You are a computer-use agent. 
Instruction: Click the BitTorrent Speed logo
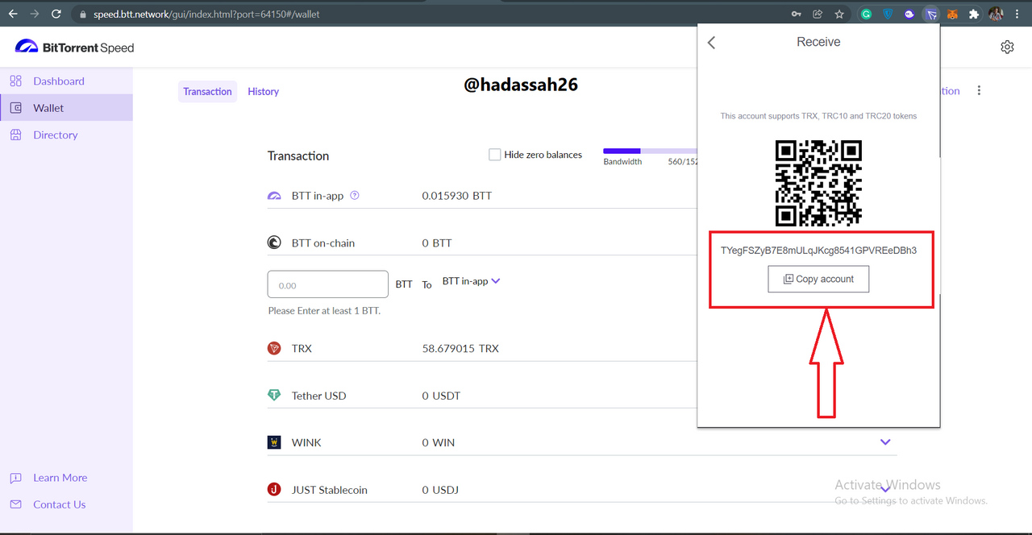(74, 47)
